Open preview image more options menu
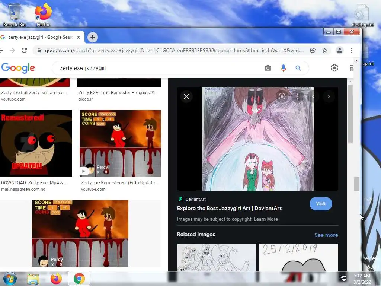 297,96
